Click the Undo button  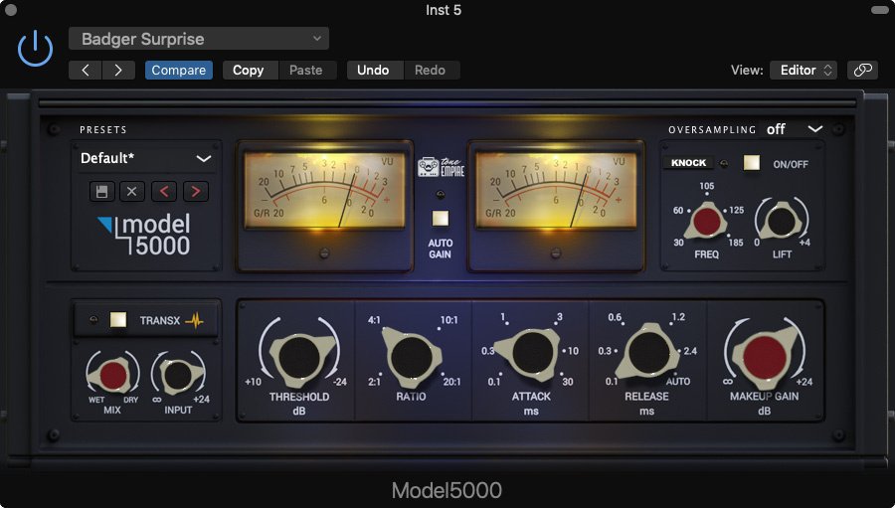[373, 71]
